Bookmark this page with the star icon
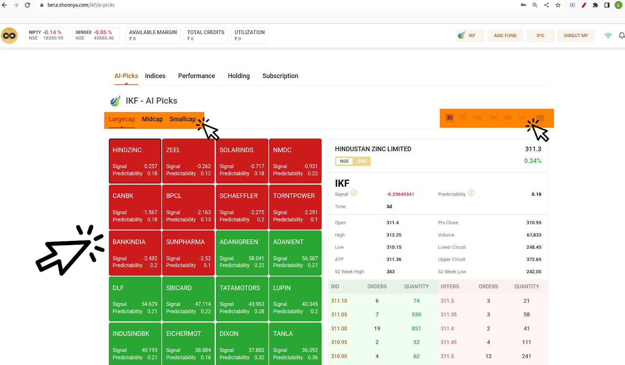Screen dimensions: 625x365 [x=558, y=5]
